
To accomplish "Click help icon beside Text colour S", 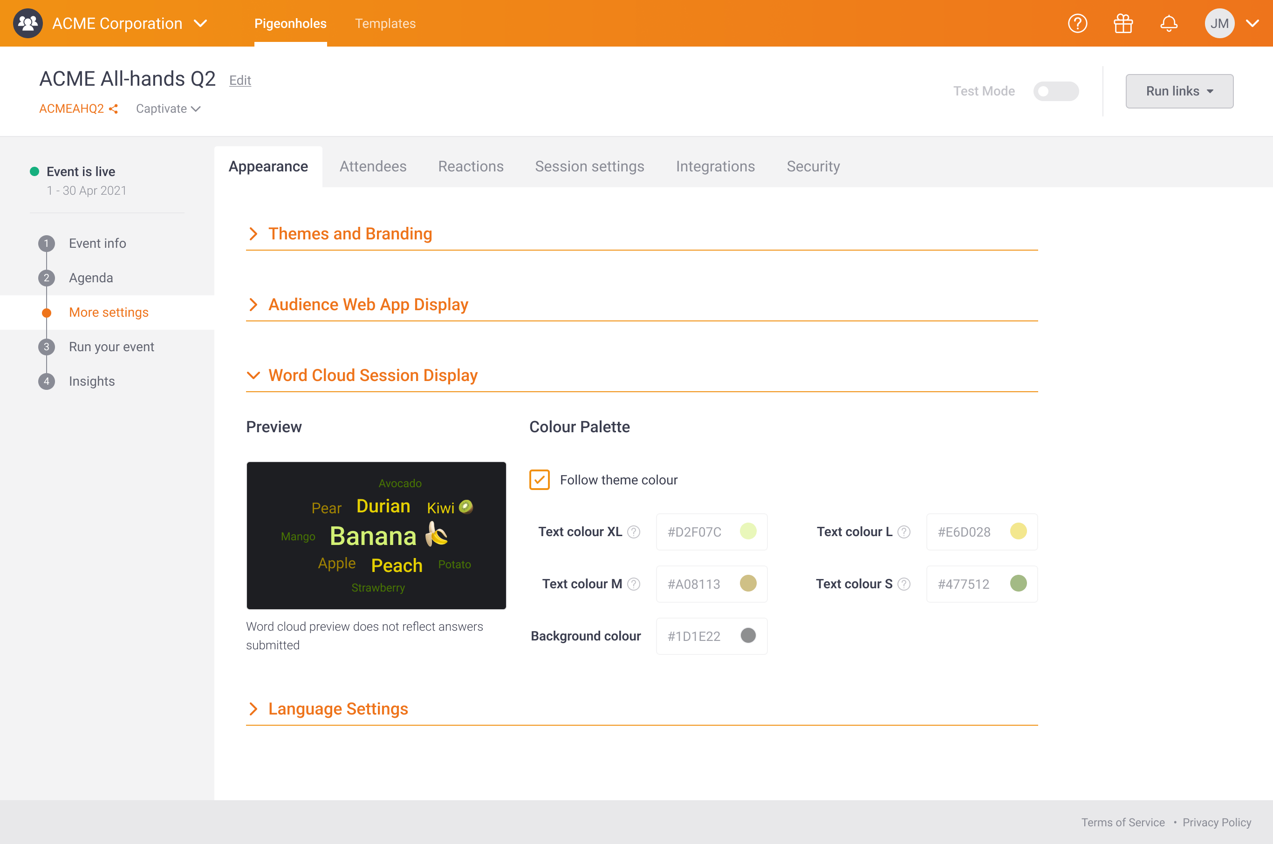I will (904, 584).
